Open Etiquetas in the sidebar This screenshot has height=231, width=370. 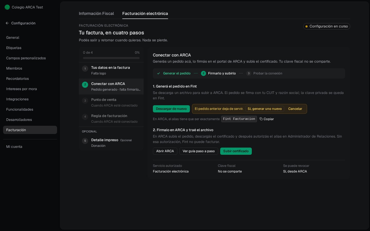(30, 48)
